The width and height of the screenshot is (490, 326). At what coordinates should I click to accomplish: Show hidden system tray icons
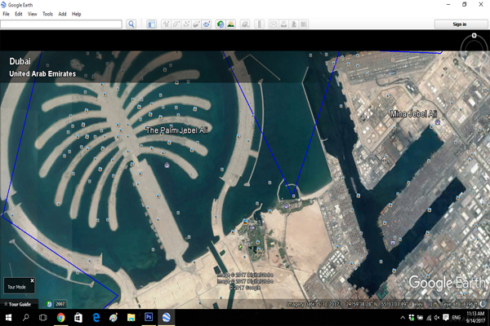(403, 318)
